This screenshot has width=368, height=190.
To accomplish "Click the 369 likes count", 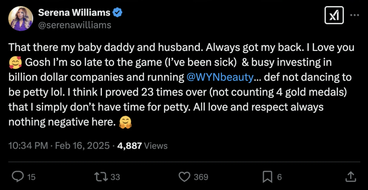I will (x=201, y=177).
